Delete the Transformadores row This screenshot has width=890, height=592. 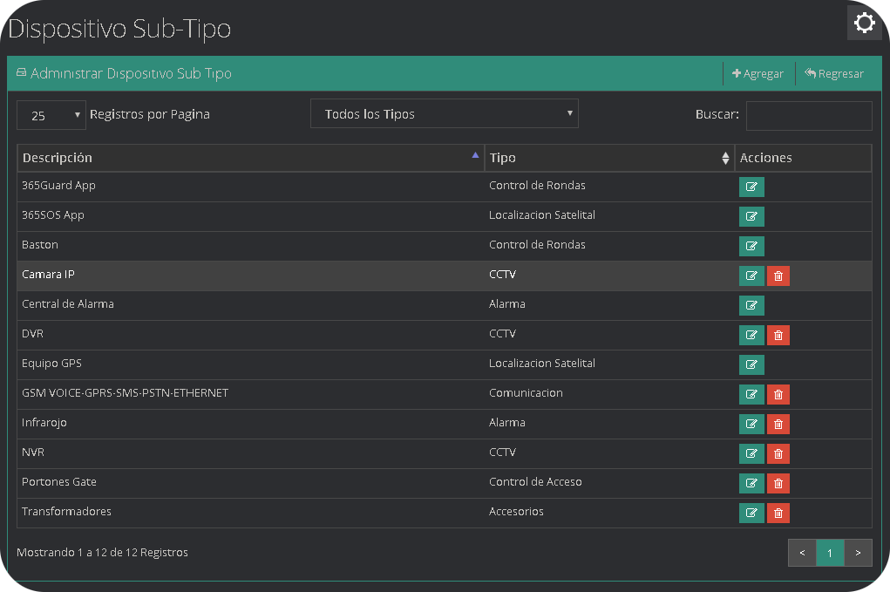pyautogui.click(x=778, y=514)
